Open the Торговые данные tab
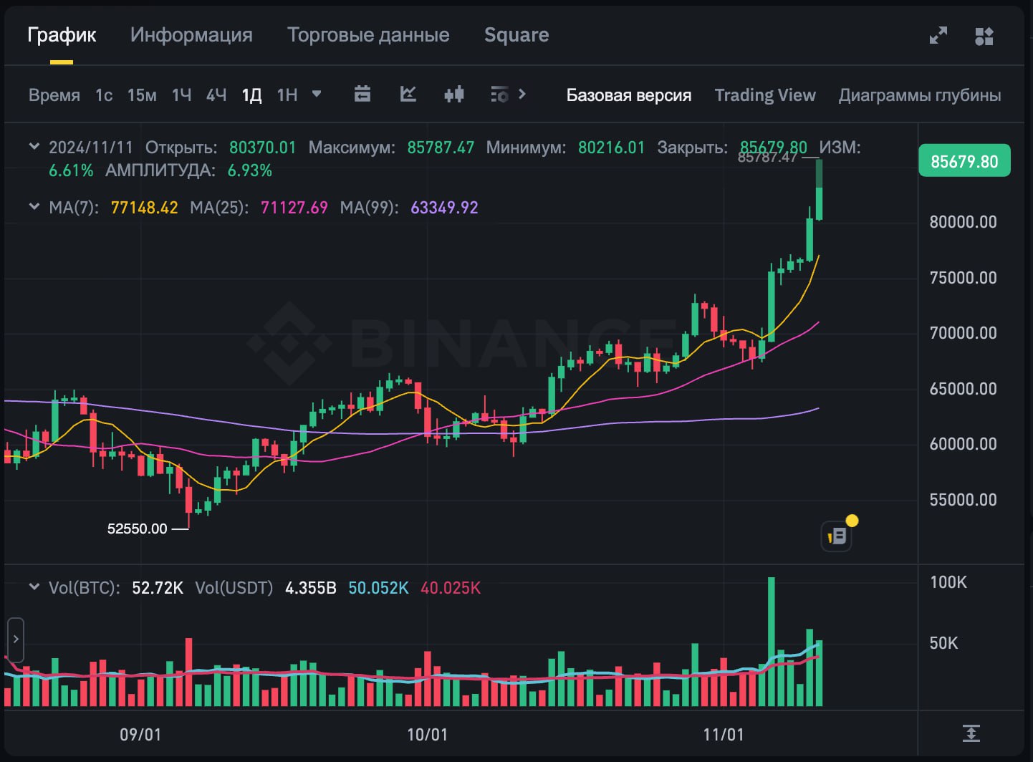This screenshot has height=762, width=1033. [x=368, y=35]
